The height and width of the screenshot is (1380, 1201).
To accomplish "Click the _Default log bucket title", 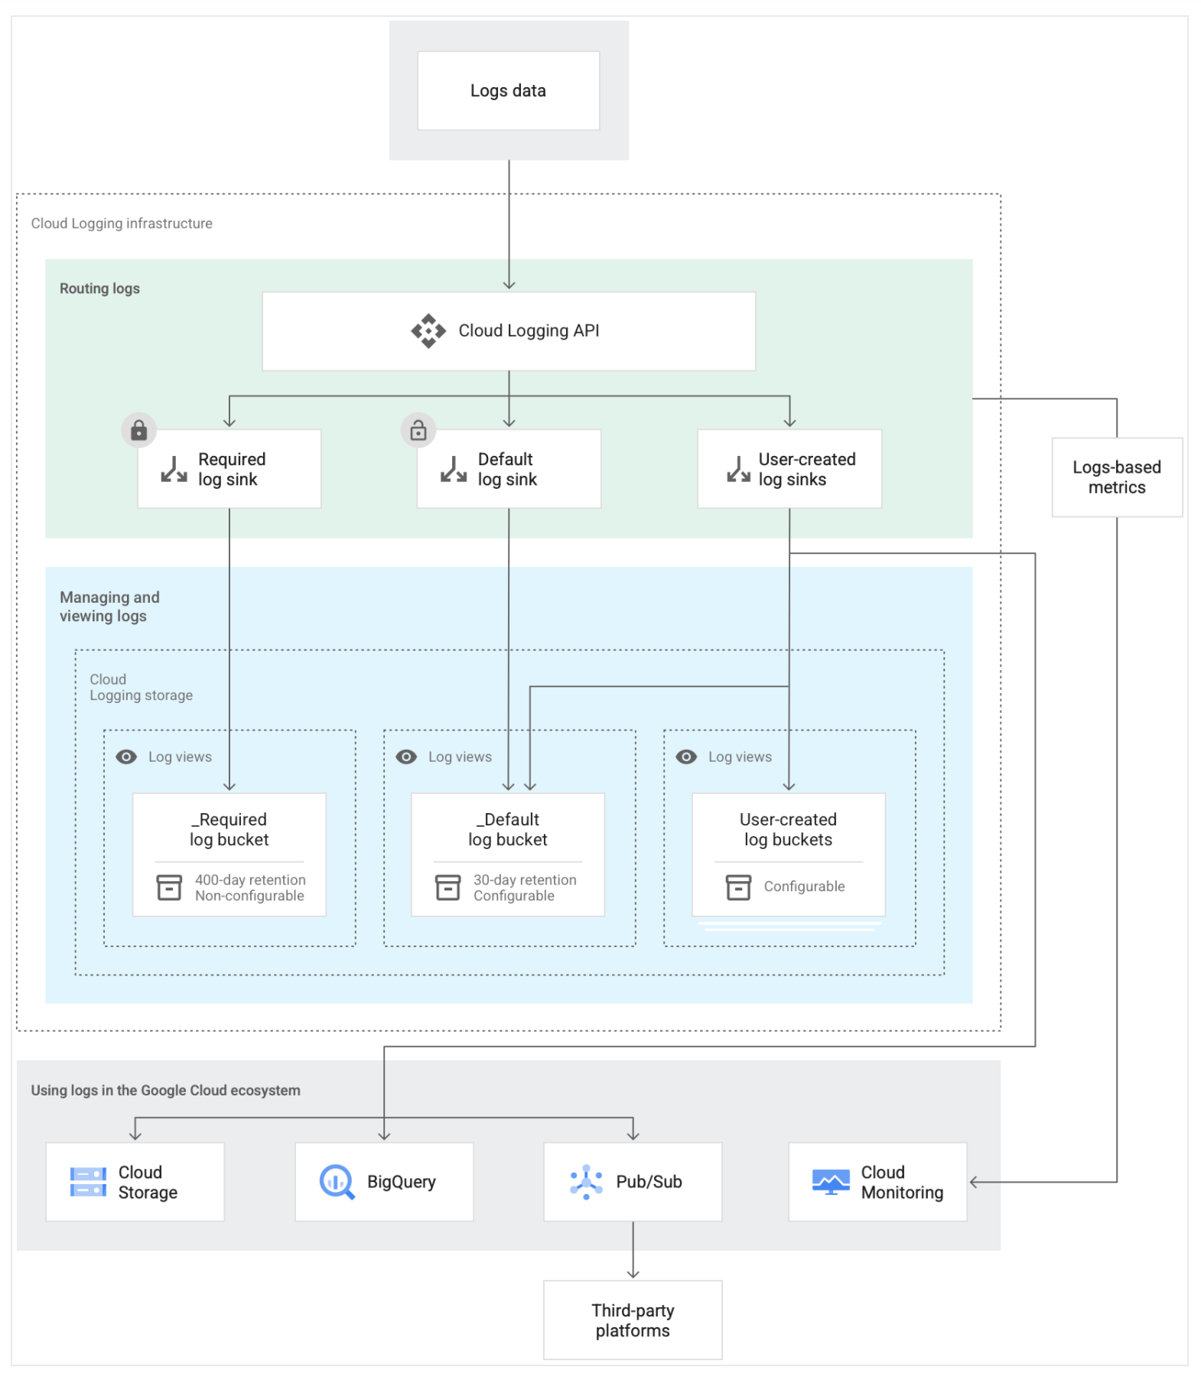I will [x=508, y=829].
